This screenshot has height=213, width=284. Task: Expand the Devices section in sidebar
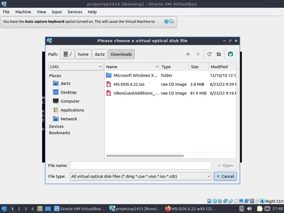(56, 126)
